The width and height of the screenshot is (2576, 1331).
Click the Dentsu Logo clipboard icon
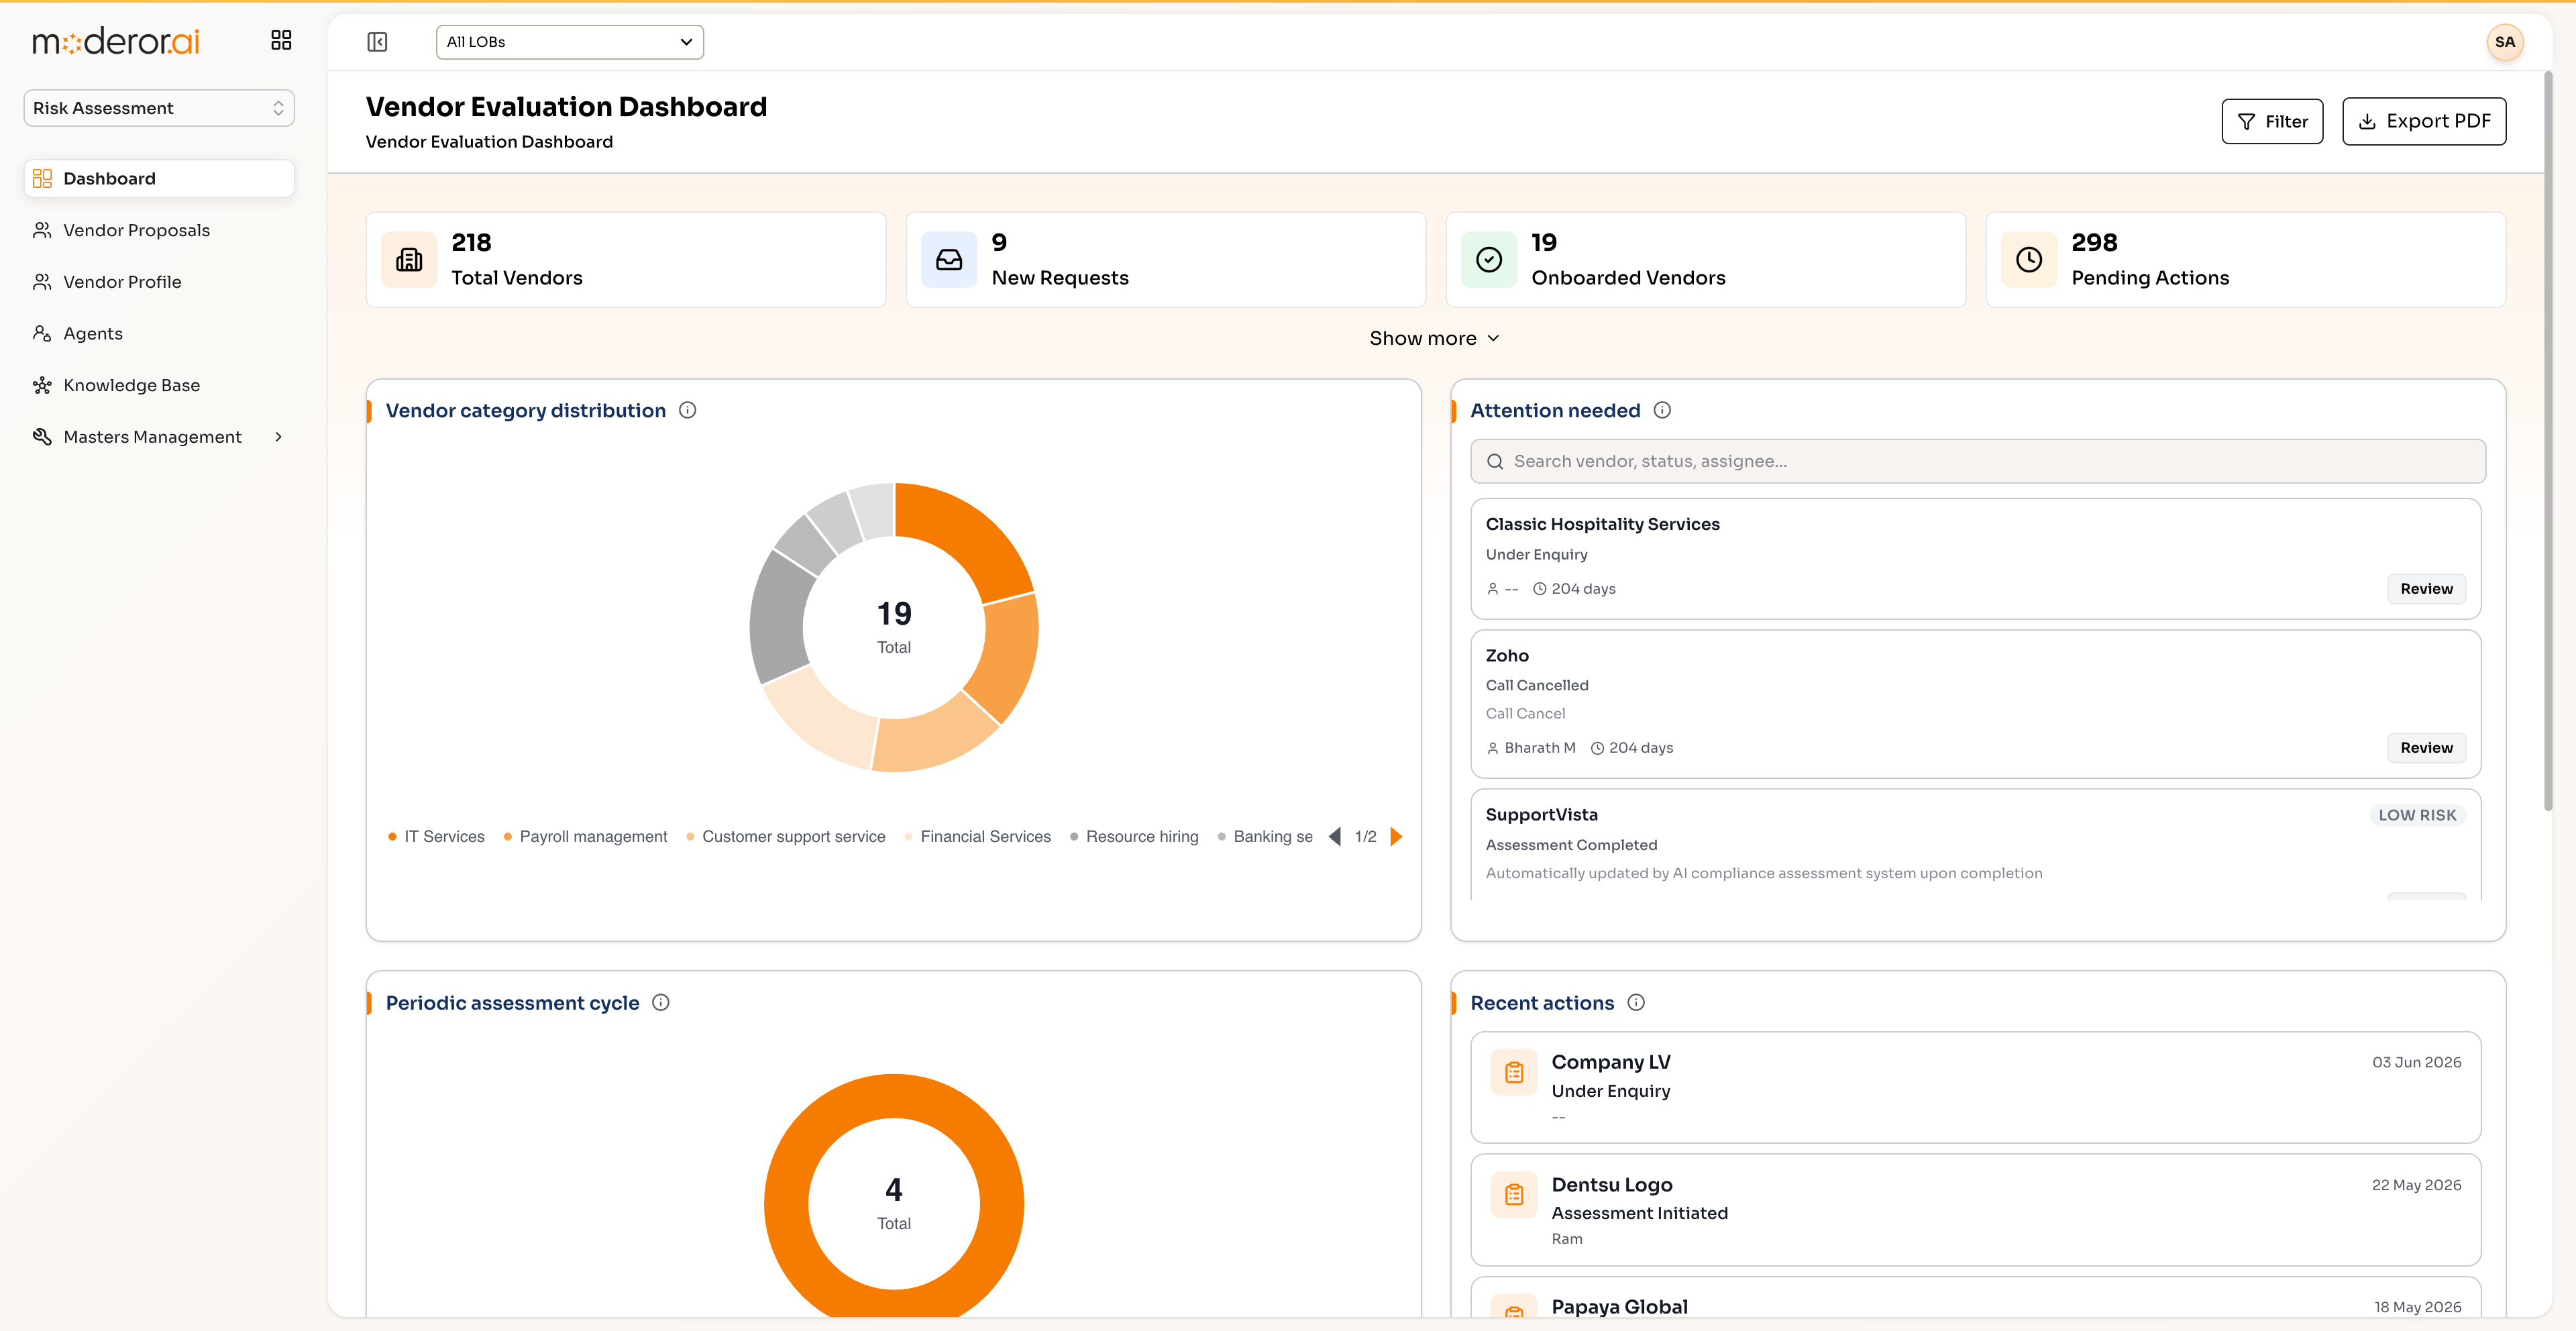1514,1194
